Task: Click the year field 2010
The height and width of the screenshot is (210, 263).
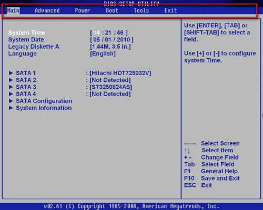Action: pos(124,40)
